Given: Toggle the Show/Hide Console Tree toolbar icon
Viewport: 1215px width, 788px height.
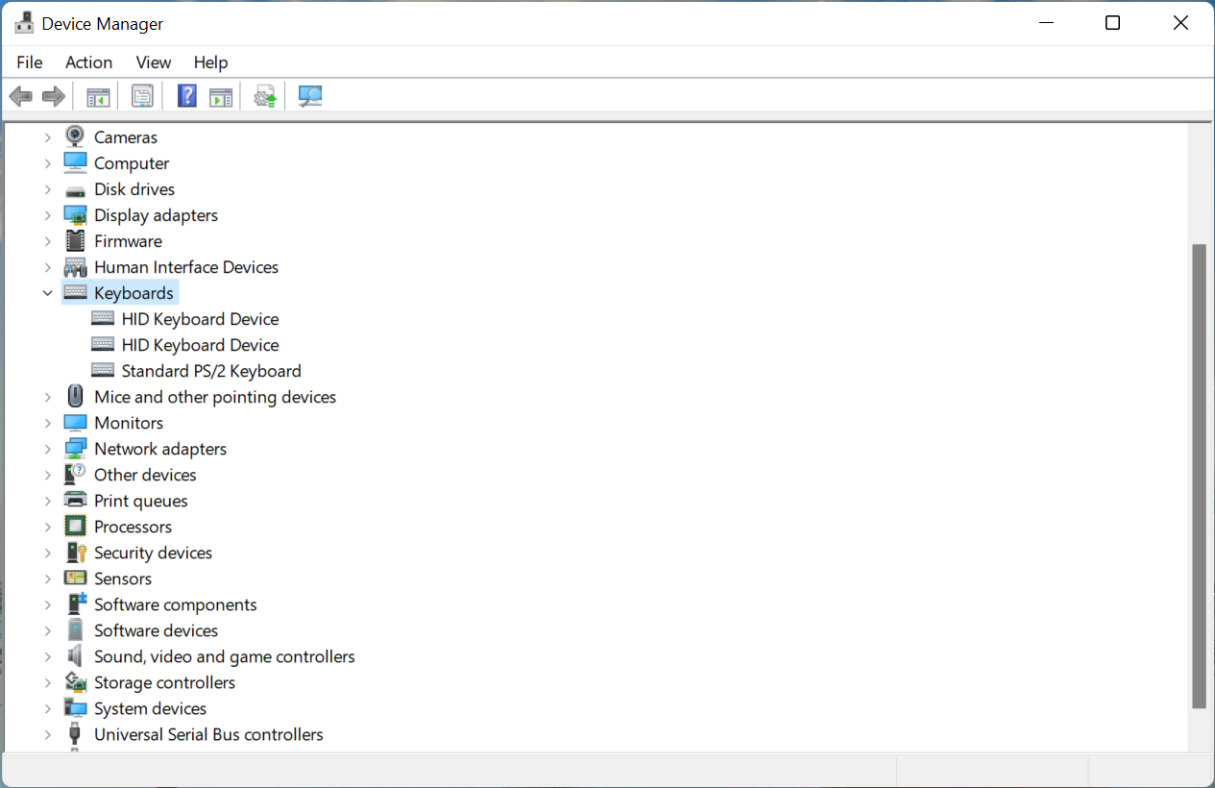Looking at the screenshot, I should [98, 96].
